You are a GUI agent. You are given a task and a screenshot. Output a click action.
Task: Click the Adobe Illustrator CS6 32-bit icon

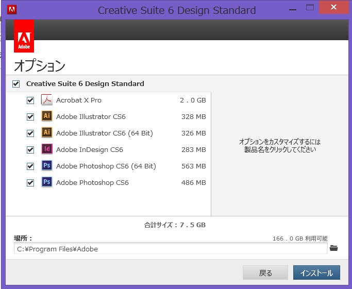coord(47,116)
